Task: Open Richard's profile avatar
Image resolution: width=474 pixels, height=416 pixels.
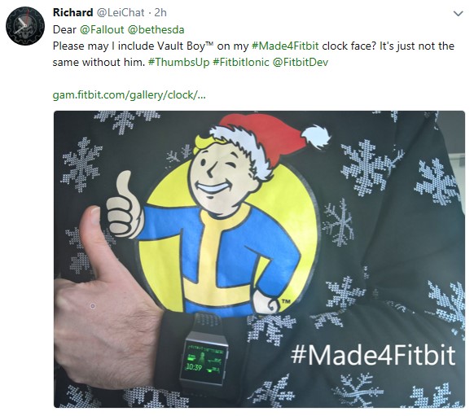Action: tap(25, 26)
